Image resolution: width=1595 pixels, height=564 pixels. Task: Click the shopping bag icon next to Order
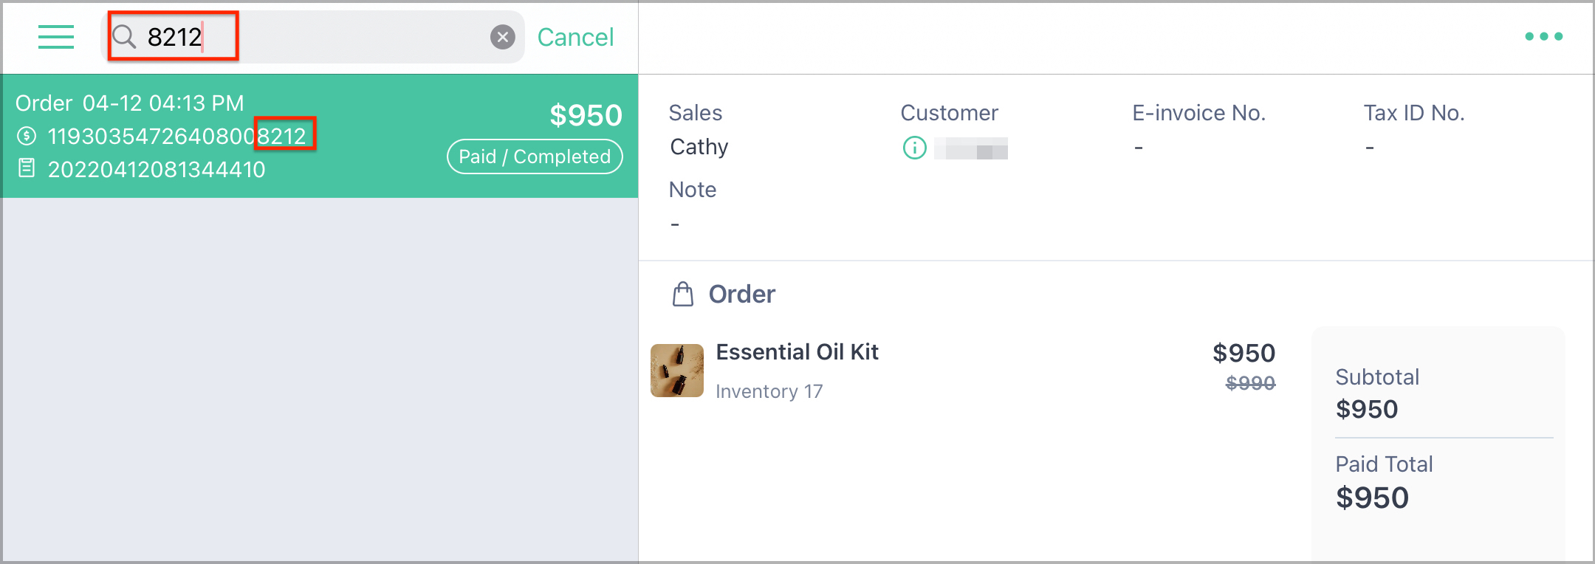[x=682, y=294]
